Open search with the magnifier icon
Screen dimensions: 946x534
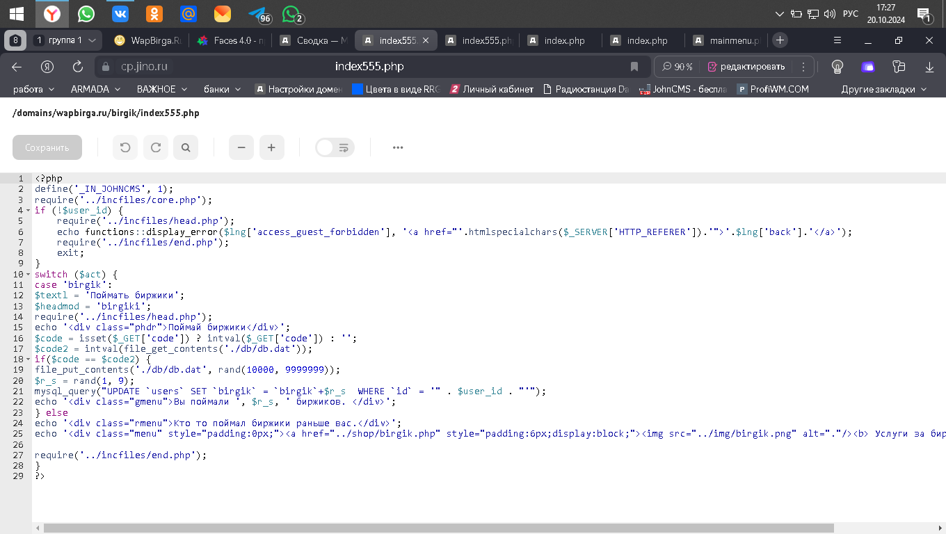point(186,147)
